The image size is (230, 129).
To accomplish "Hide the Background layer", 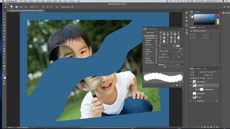I will tap(190, 101).
